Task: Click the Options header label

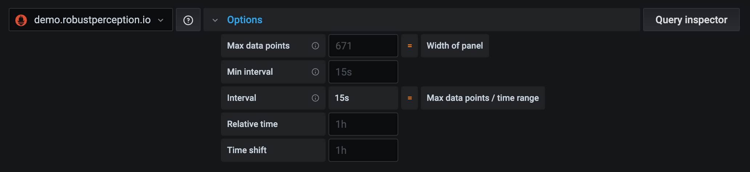Action: 245,20
